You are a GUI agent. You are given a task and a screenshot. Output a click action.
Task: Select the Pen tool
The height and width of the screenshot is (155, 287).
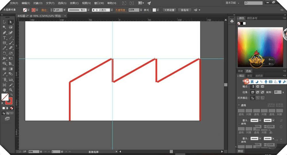[4, 33]
